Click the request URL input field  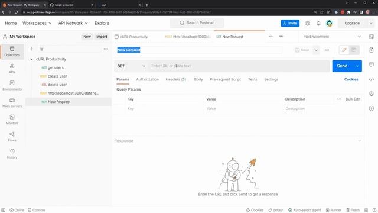pyautogui.click(x=239, y=66)
